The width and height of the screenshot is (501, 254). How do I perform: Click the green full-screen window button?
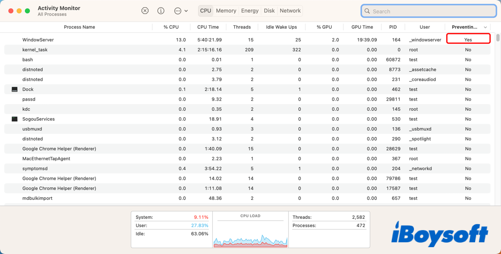pos(27,11)
